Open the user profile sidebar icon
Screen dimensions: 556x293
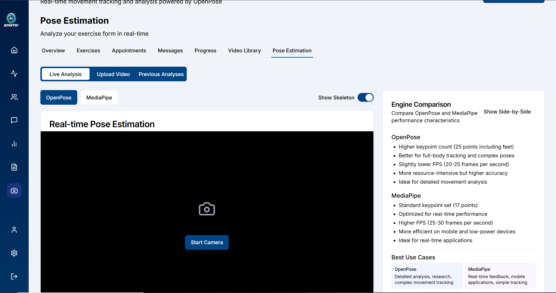(14, 230)
